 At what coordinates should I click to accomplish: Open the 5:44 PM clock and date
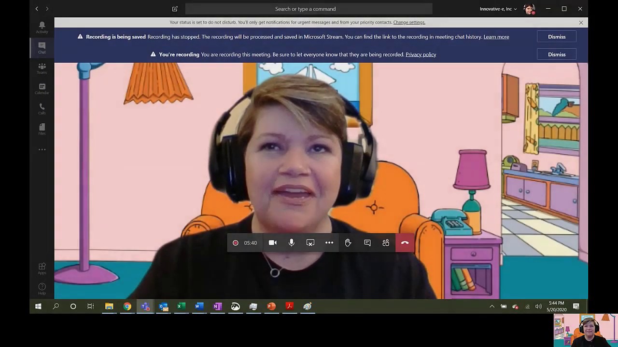click(x=557, y=307)
